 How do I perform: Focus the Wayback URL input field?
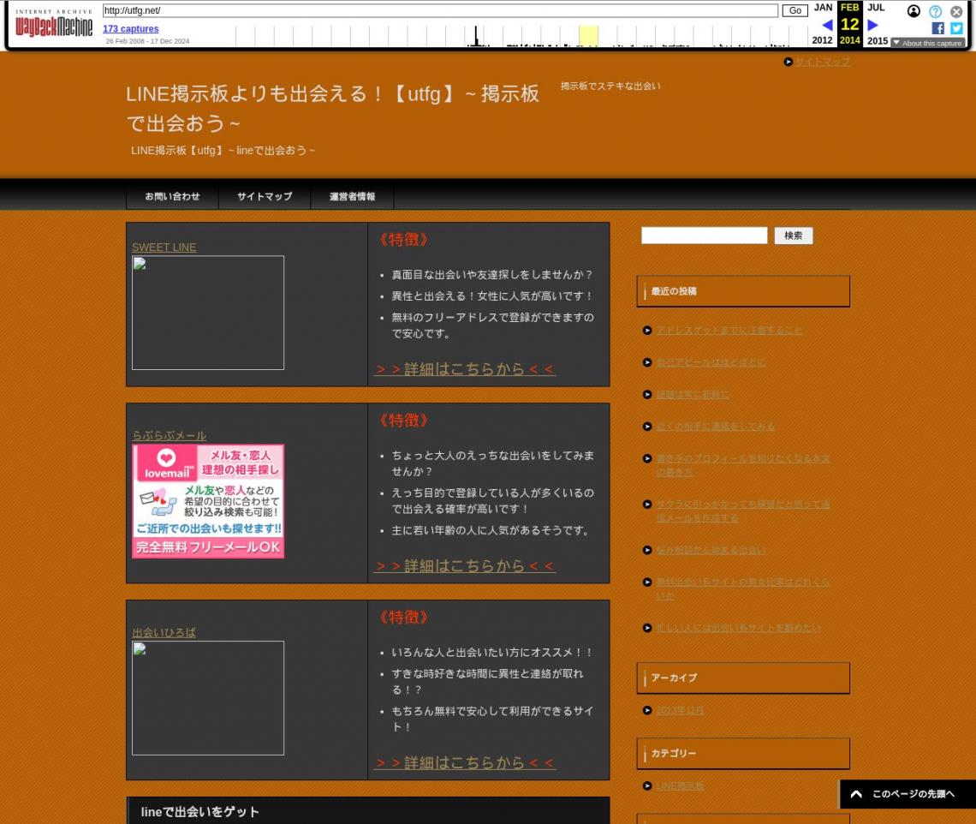tap(440, 10)
